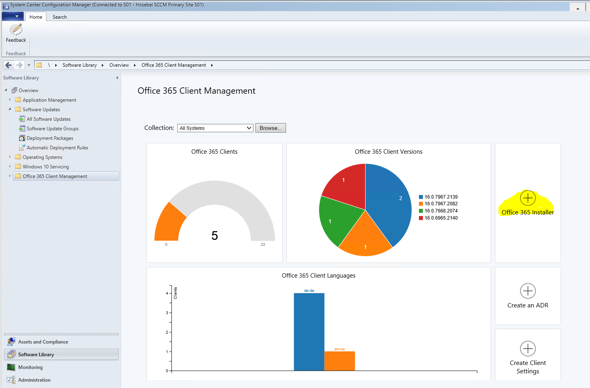Open the Assets and Compliance workspace
This screenshot has height=388, width=590.
coord(61,342)
